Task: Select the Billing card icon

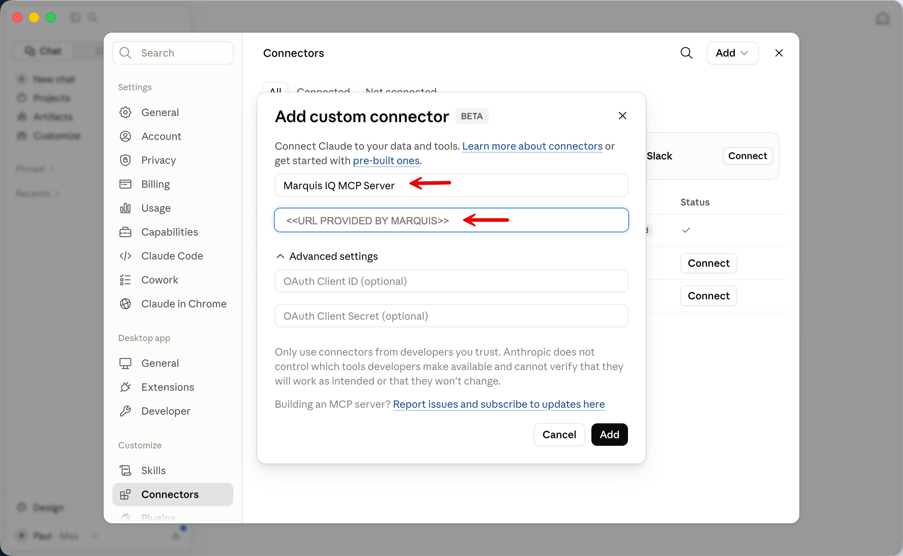Action: coord(125,184)
